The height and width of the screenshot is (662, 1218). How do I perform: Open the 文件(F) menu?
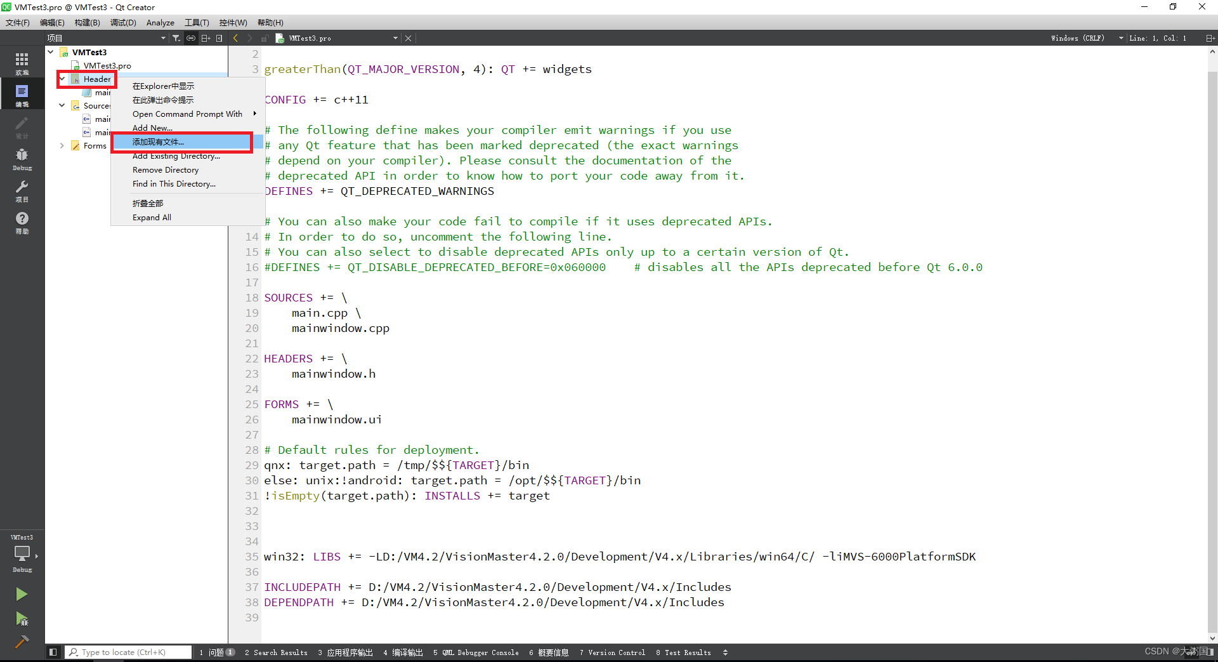[18, 22]
